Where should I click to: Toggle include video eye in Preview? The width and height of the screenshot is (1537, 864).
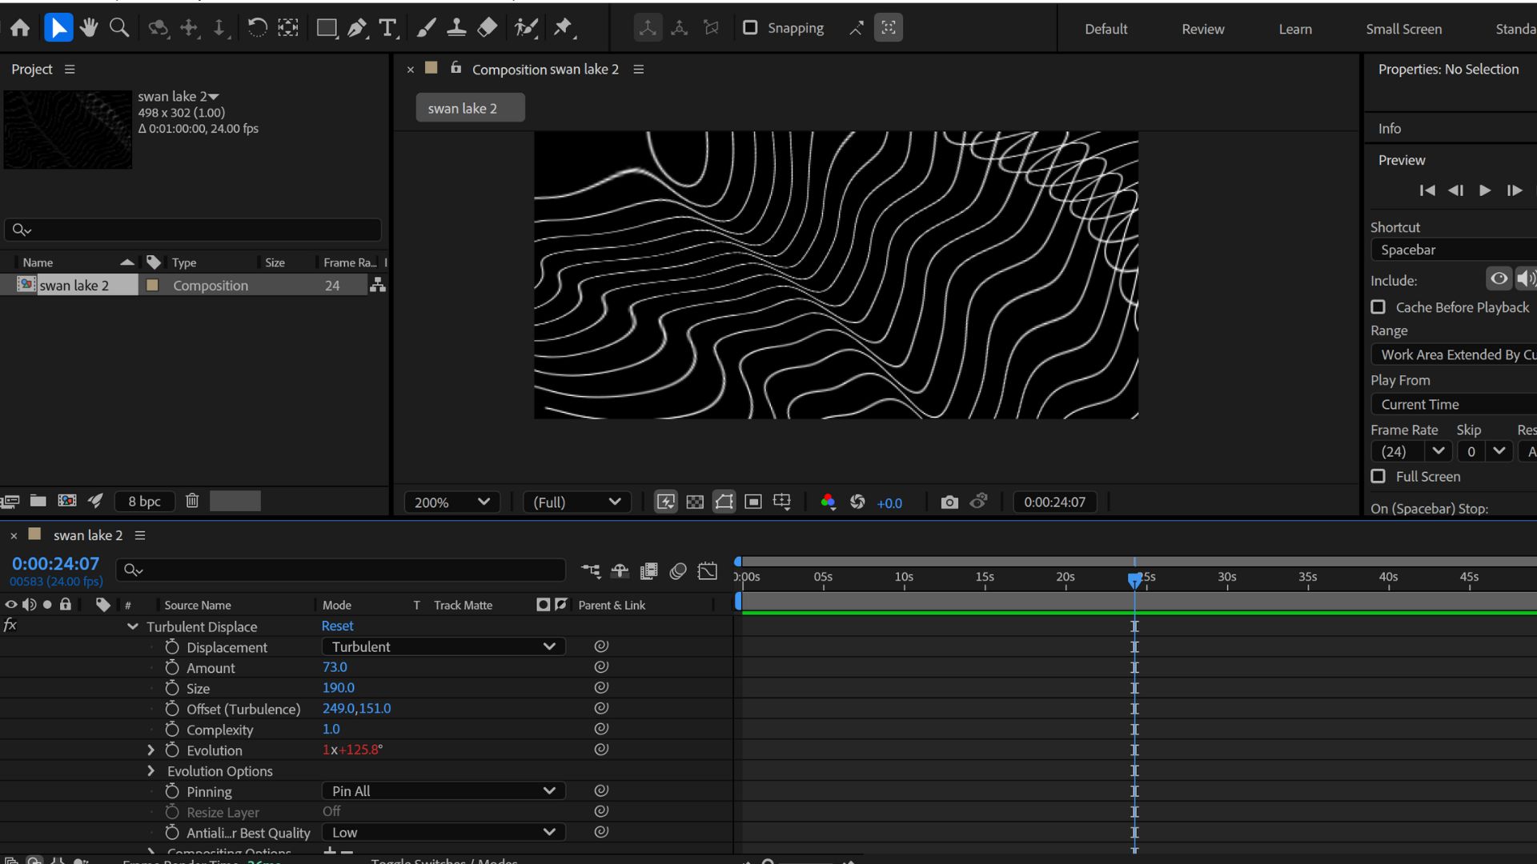pyautogui.click(x=1499, y=278)
